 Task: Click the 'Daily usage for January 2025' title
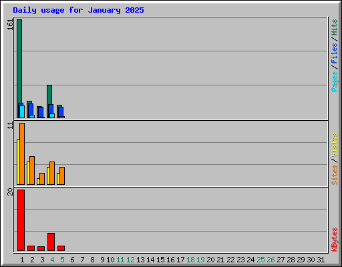coord(78,10)
